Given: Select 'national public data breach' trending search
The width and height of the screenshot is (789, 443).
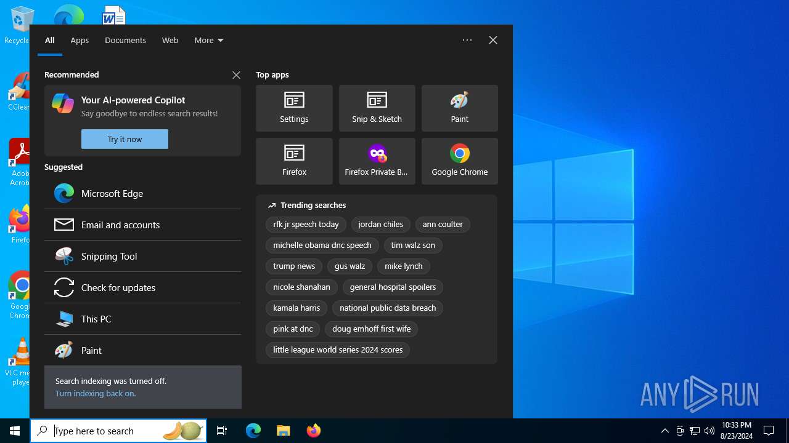Looking at the screenshot, I should pyautogui.click(x=387, y=308).
